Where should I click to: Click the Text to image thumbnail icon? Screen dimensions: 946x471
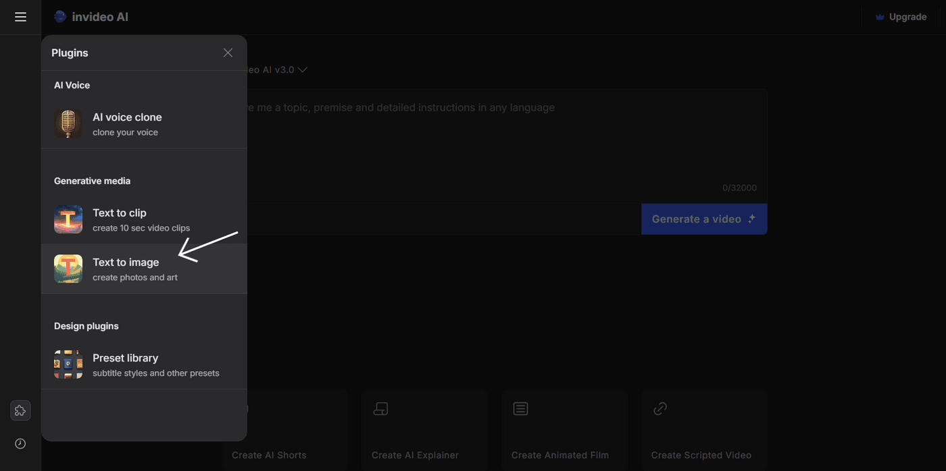pyautogui.click(x=68, y=269)
